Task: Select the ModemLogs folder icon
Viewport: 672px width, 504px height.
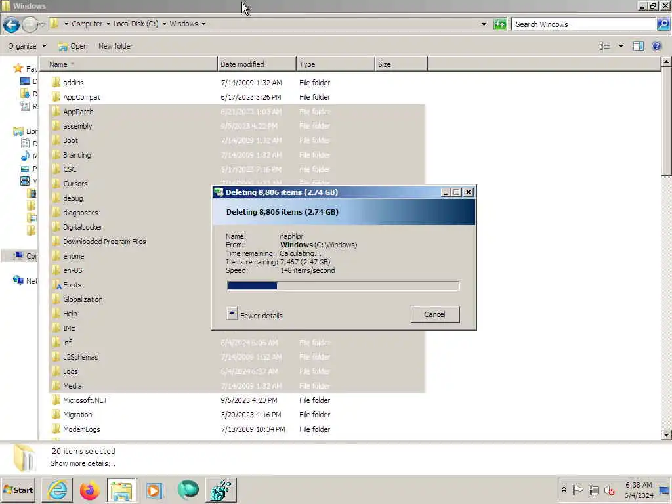Action: coord(56,429)
